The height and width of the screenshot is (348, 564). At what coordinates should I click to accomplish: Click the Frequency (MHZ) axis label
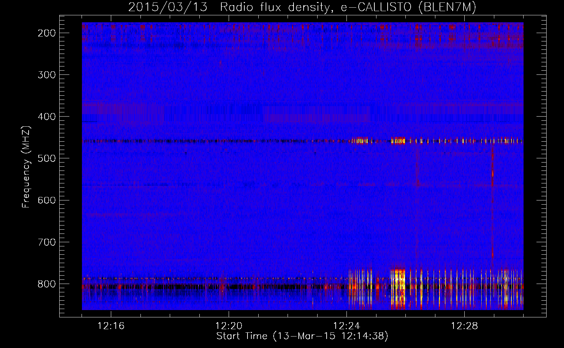pyautogui.click(x=26, y=167)
